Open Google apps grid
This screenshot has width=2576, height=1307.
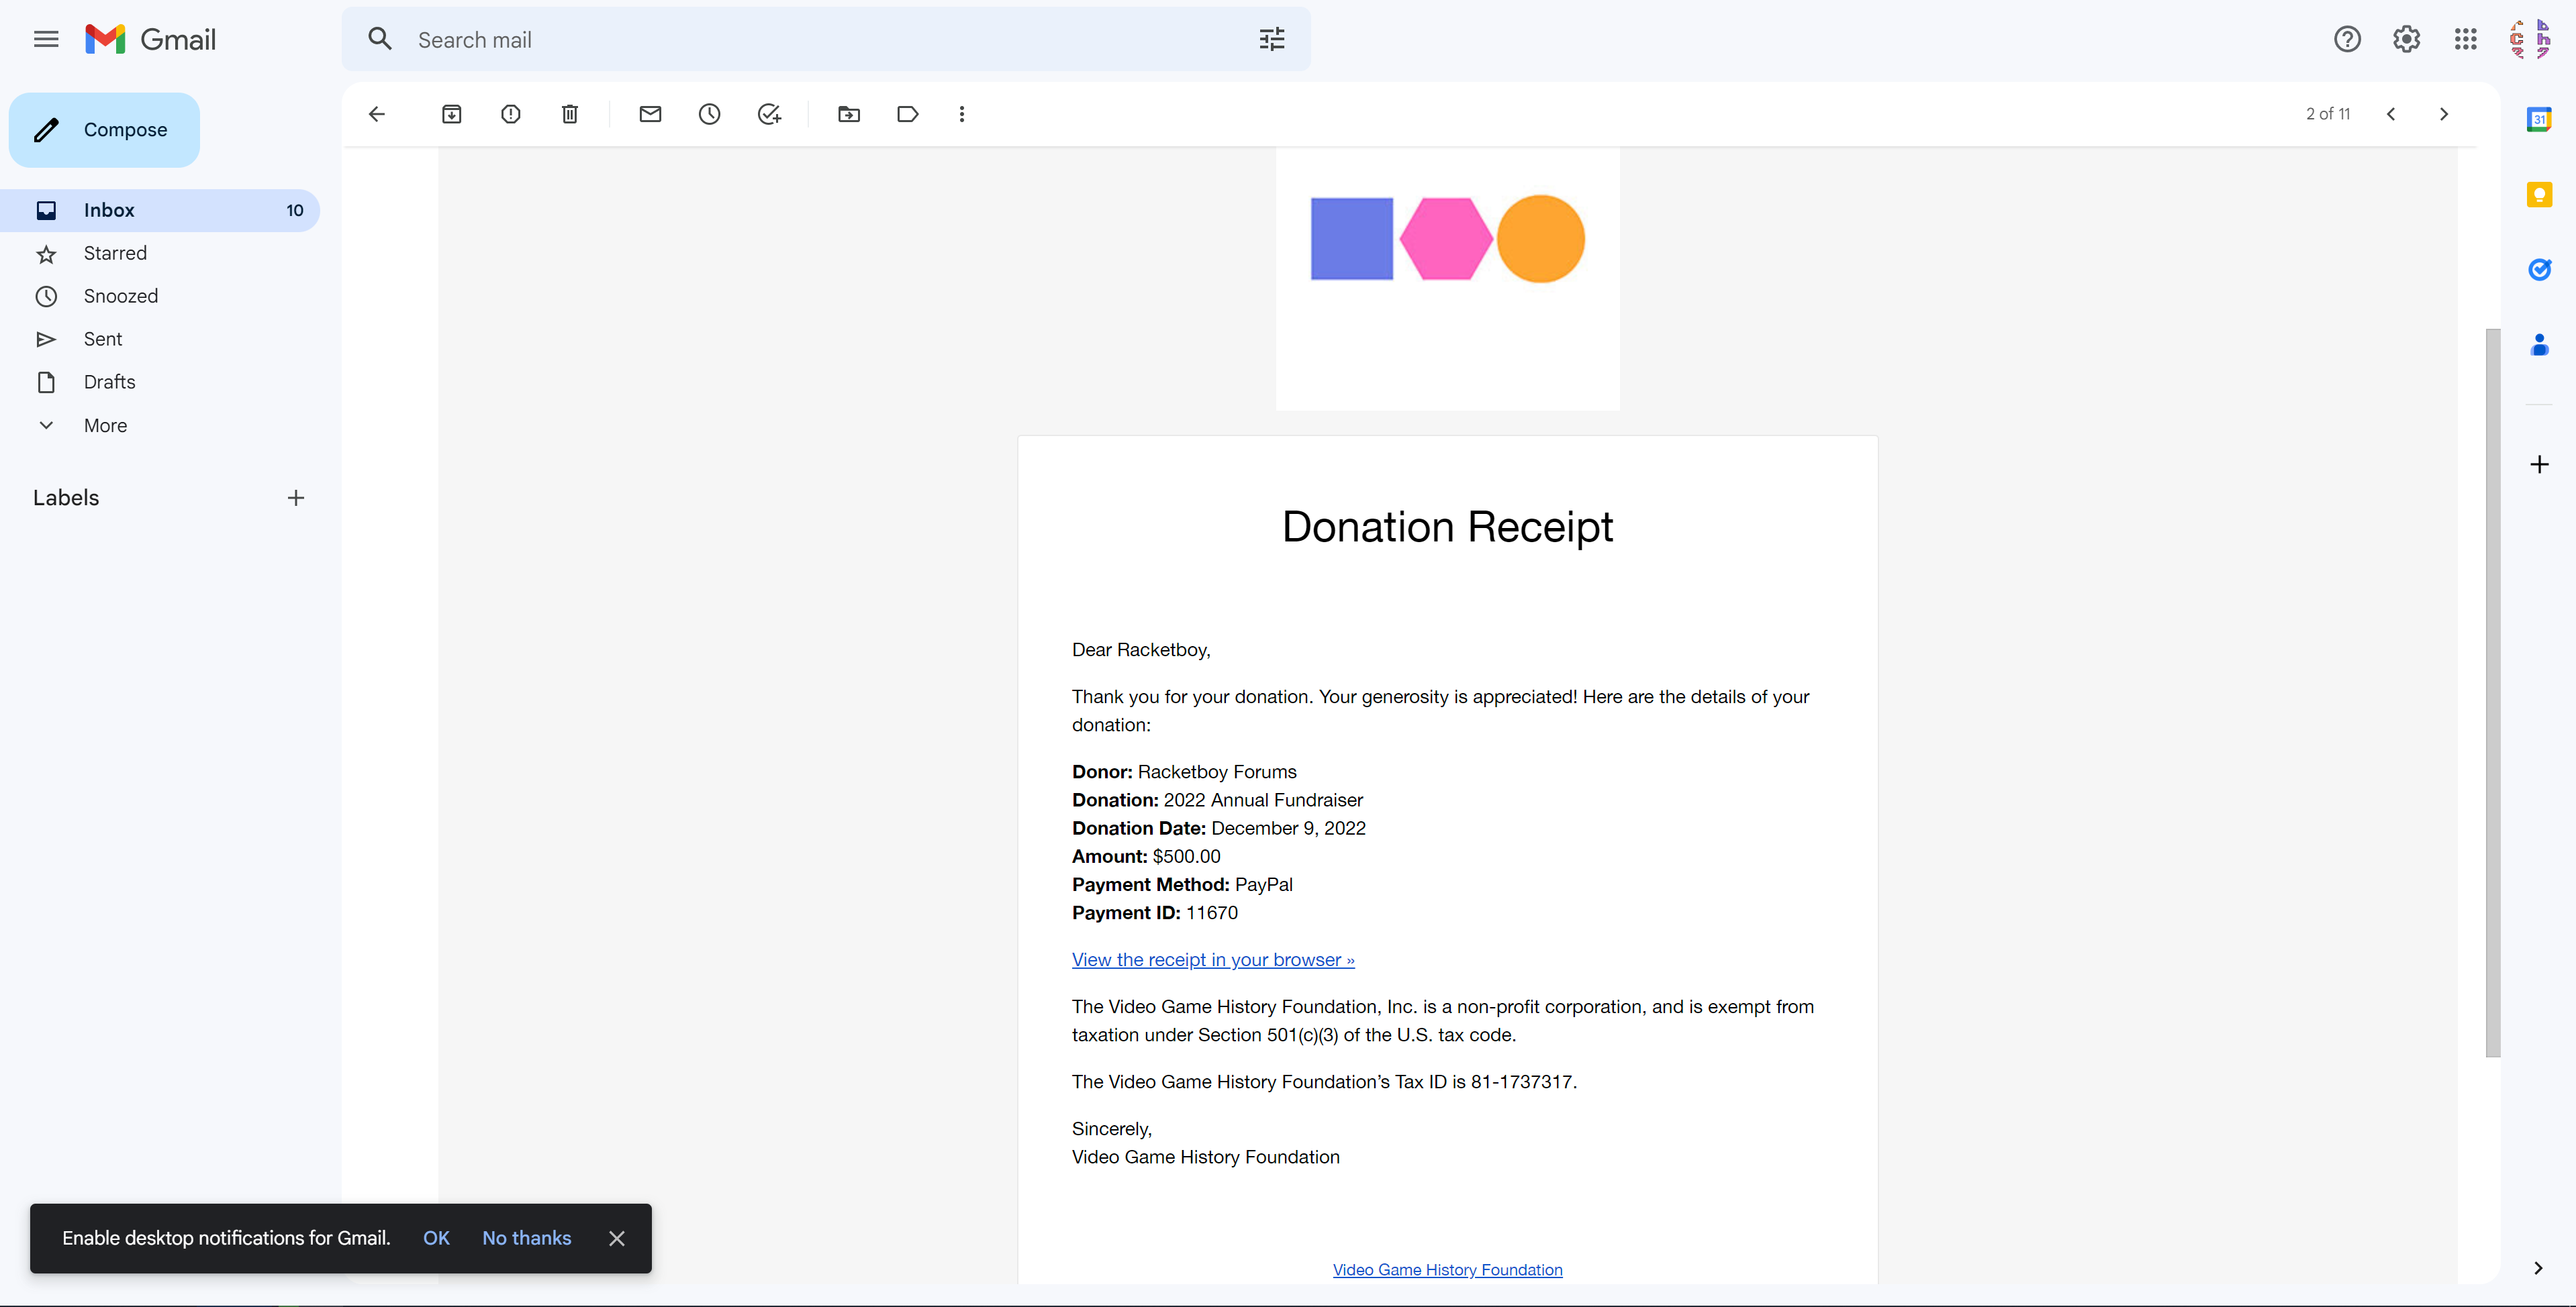(x=2465, y=40)
